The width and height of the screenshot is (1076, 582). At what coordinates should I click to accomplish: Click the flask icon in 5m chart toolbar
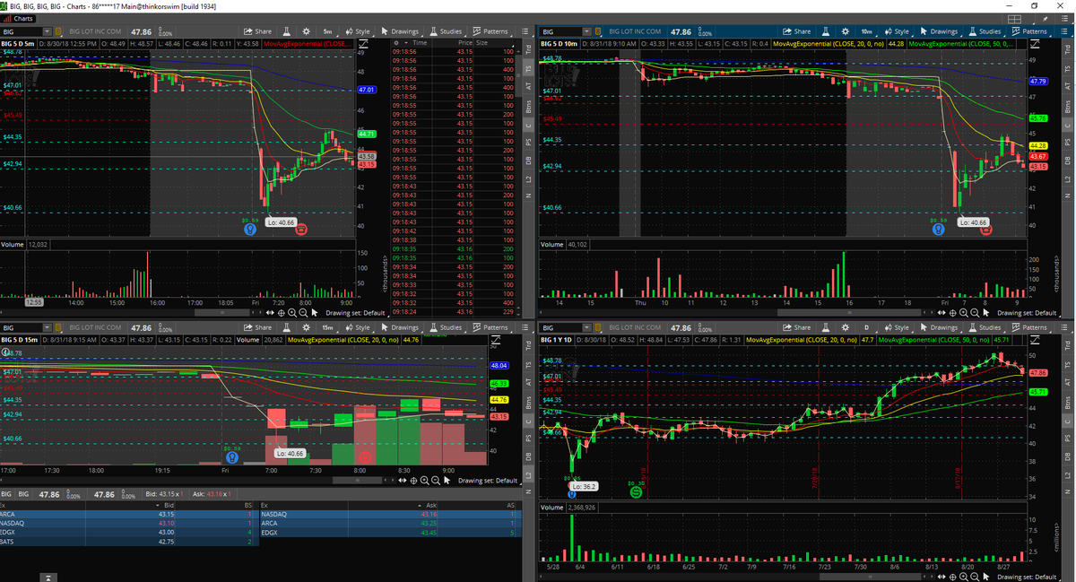(287, 31)
